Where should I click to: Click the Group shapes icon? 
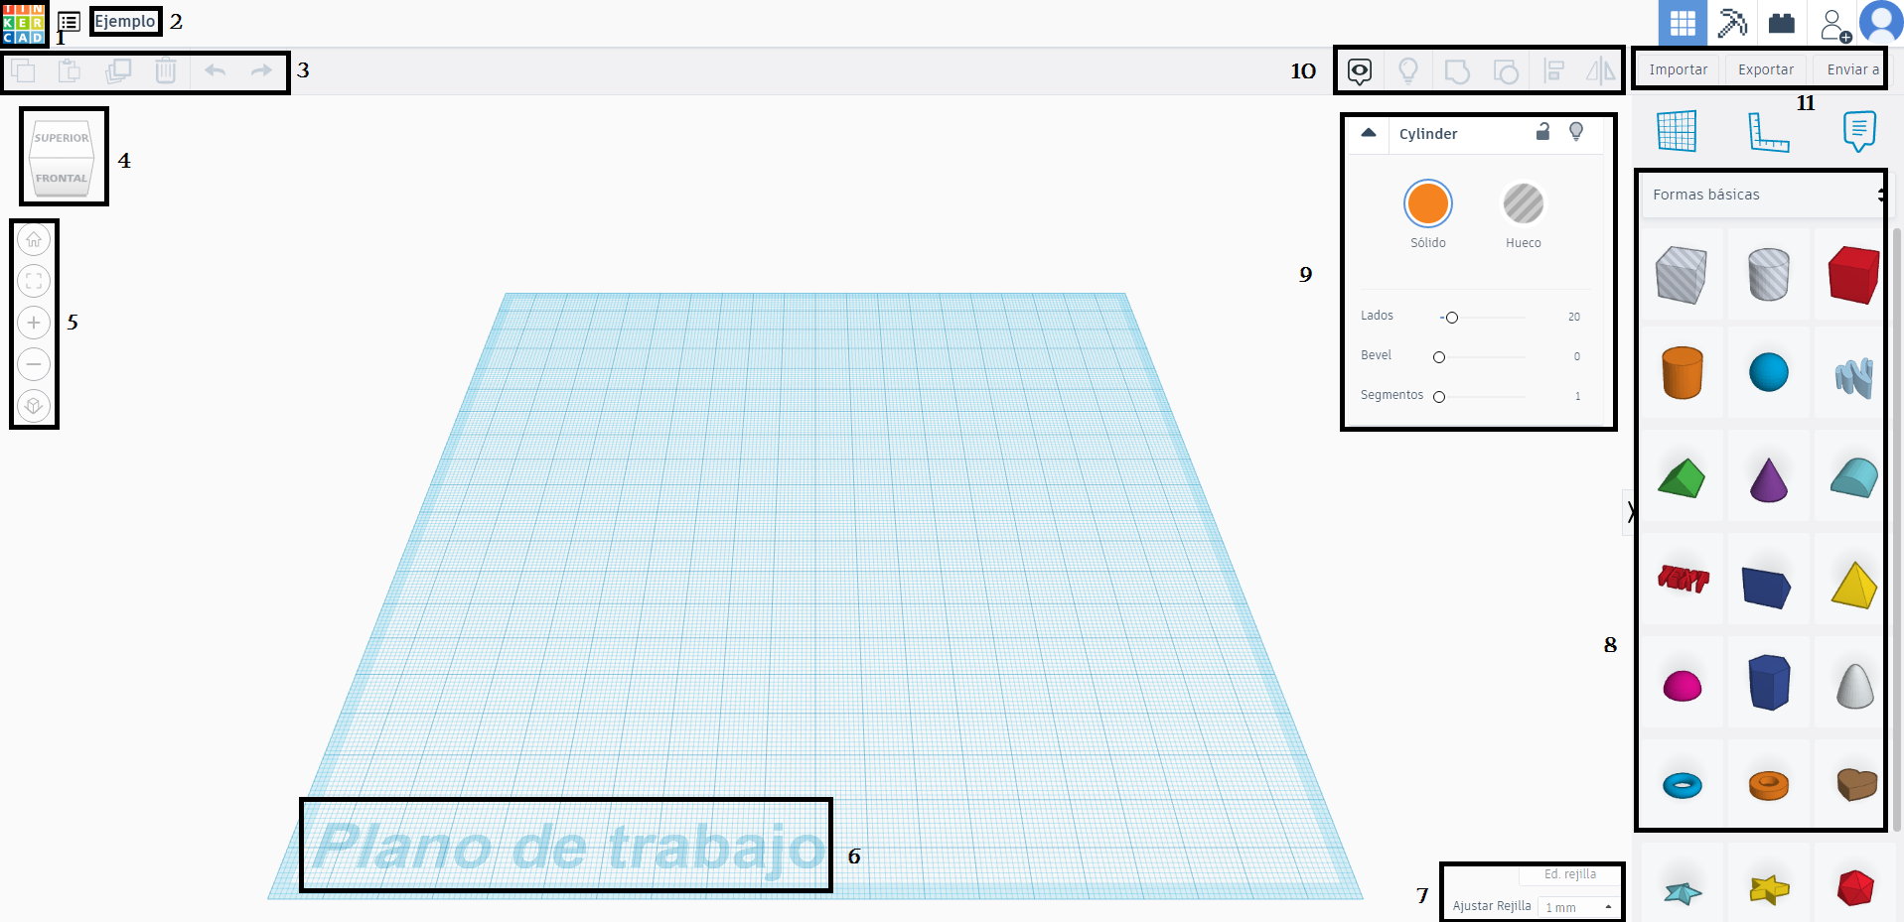point(1457,71)
